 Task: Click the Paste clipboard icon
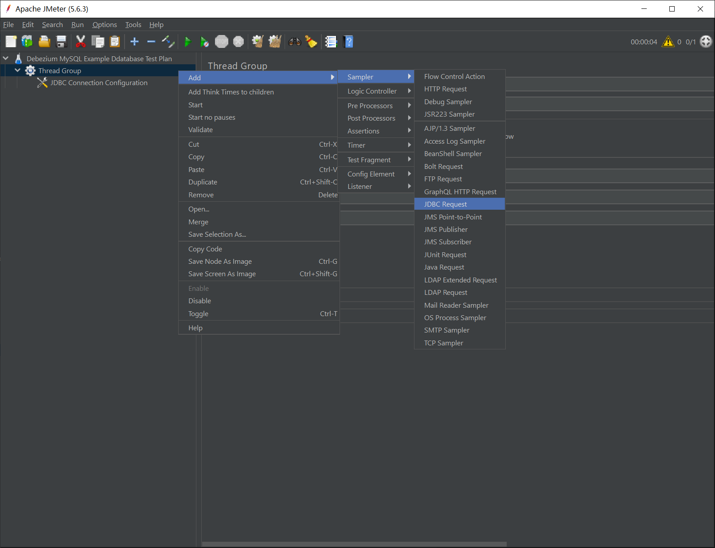115,42
